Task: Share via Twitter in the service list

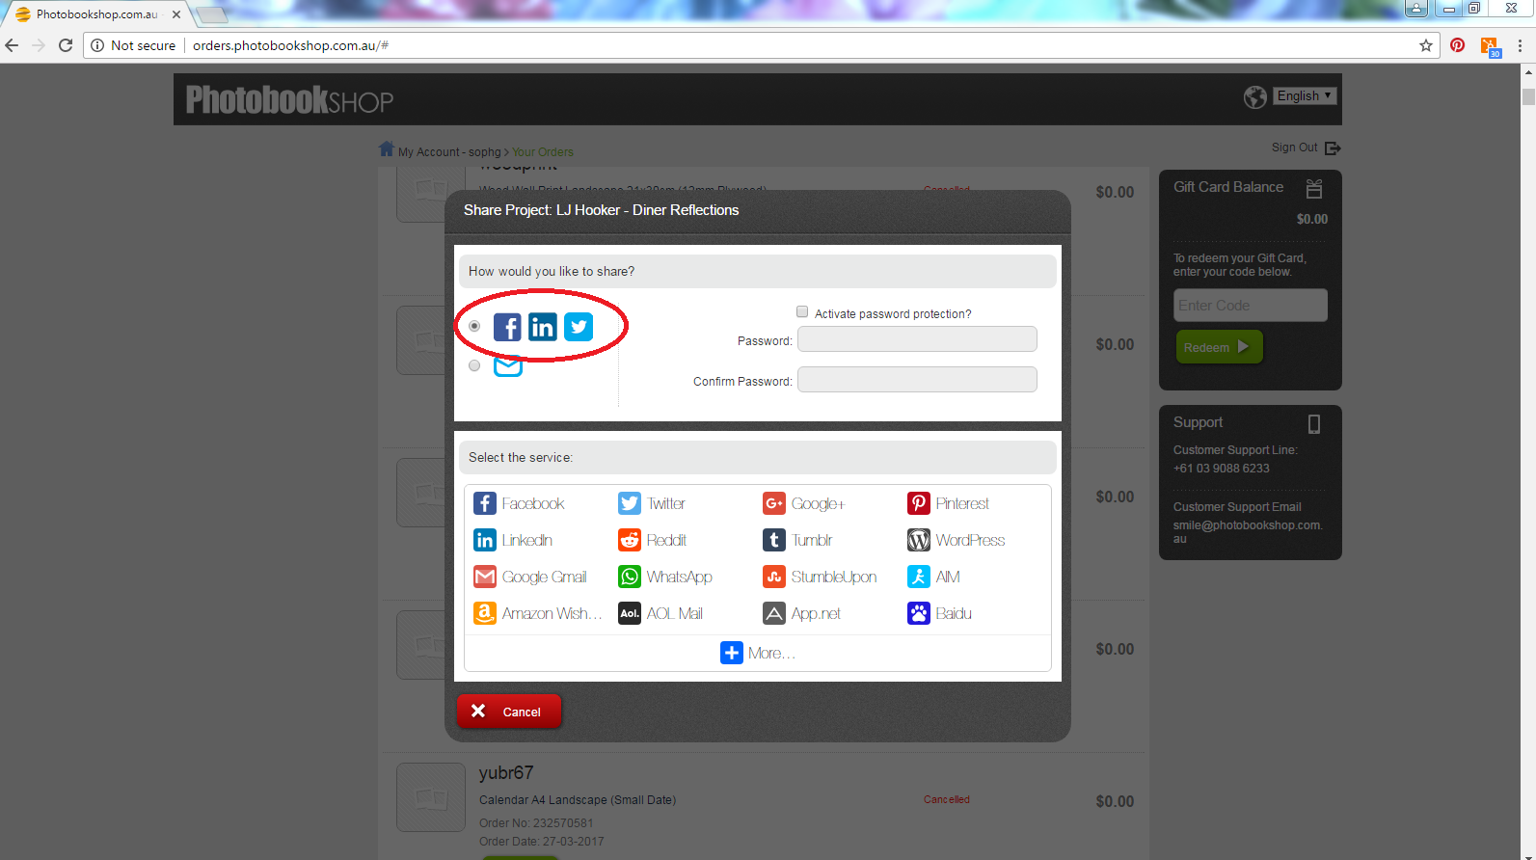Action: (652, 503)
